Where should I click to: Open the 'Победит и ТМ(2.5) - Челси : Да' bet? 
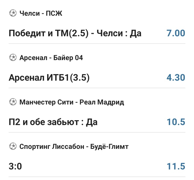(x=75, y=33)
